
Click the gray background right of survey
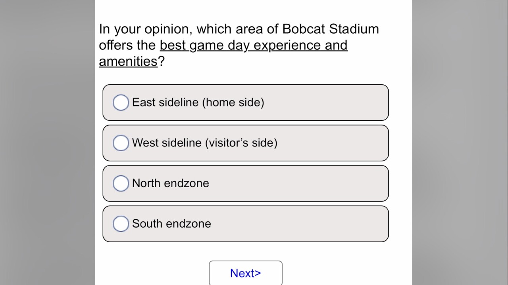coord(460,142)
